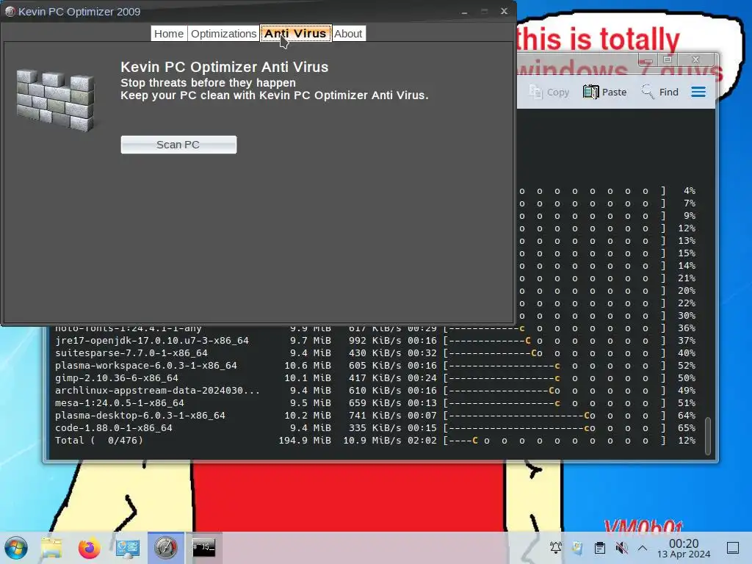Click Paste in the terminal toolbar
This screenshot has height=564, width=752.
[604, 92]
